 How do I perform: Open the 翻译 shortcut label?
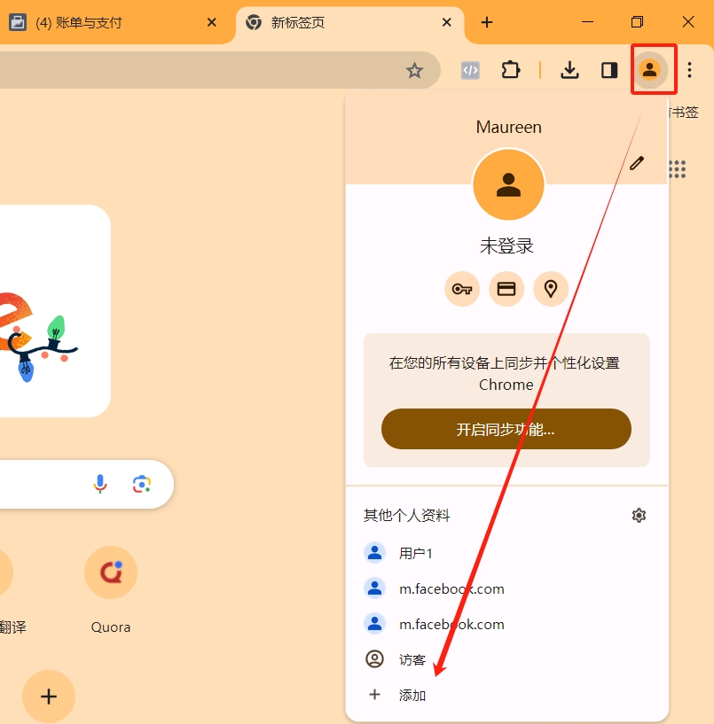[x=13, y=627]
